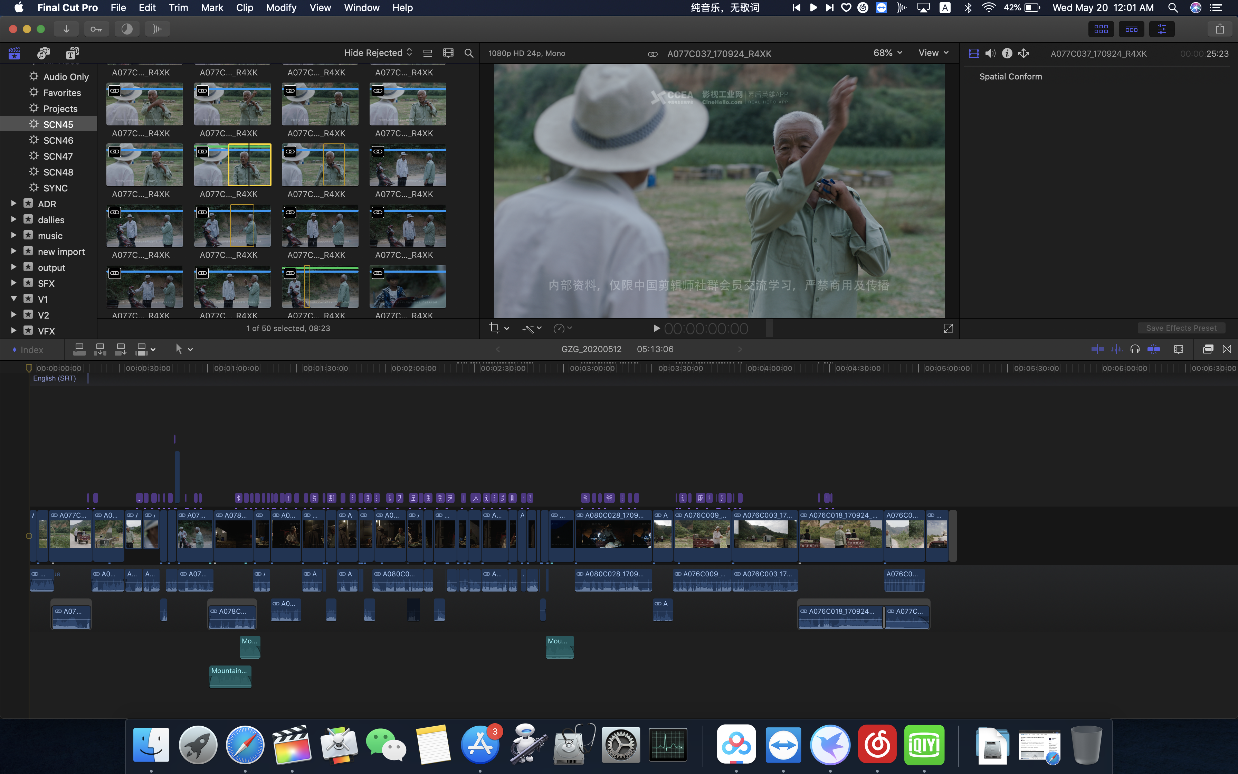Open the Hide Rejected filter dropdown

378,53
